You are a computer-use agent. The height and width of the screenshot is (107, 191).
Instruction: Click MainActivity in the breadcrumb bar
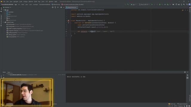pyautogui.click(x=56, y=4)
